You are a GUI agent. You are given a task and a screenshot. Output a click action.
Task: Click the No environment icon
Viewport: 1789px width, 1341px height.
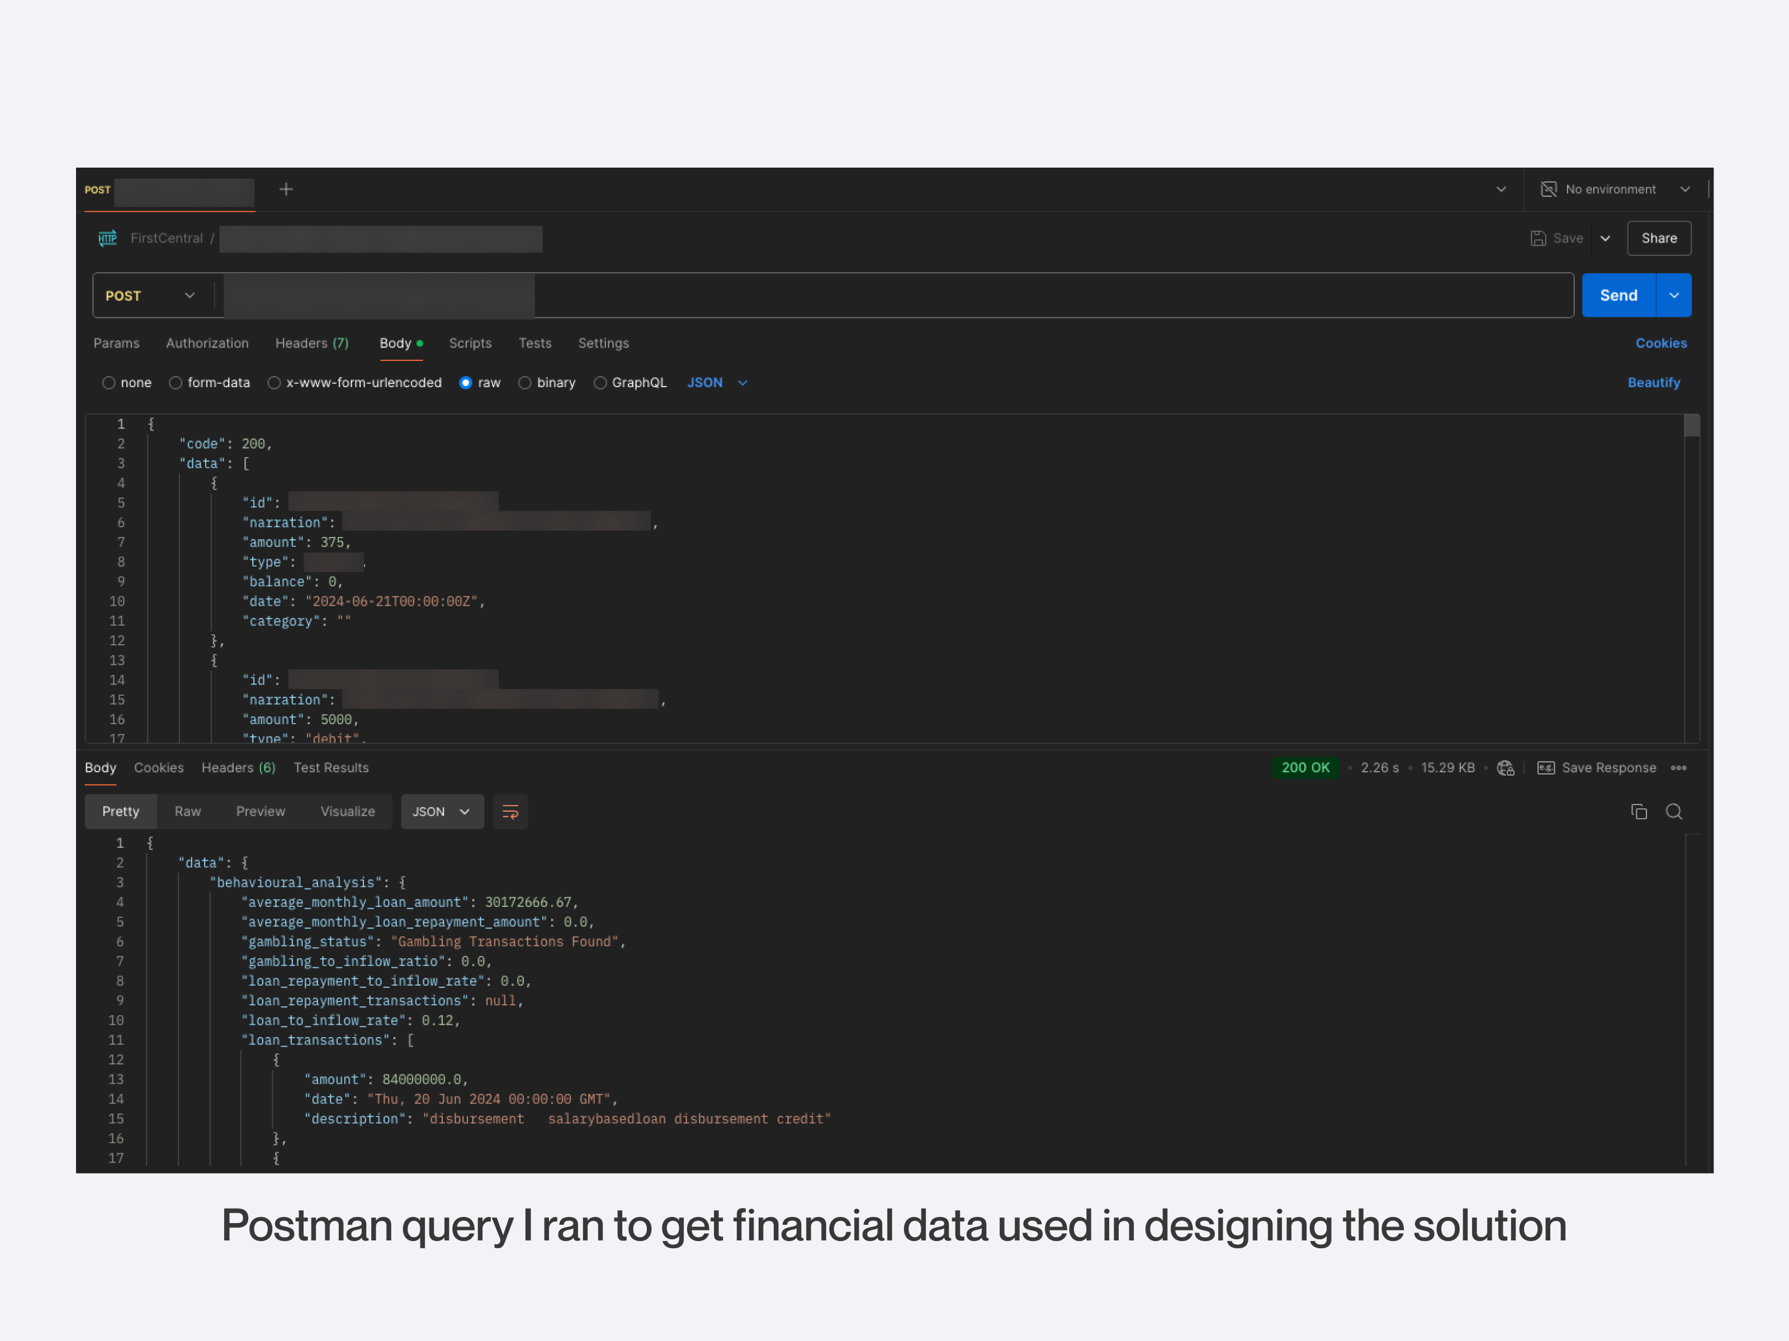click(1548, 189)
